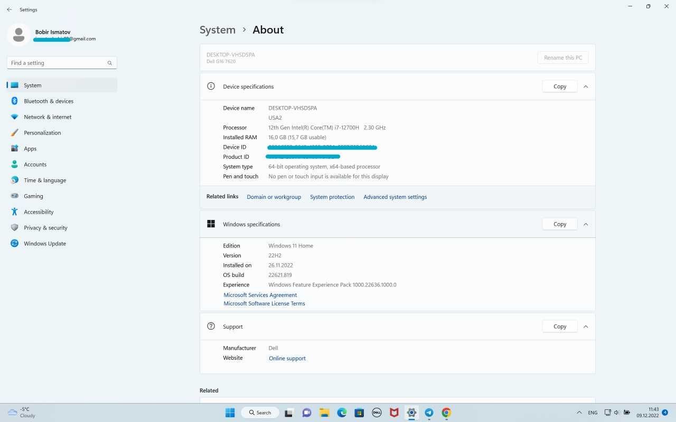Copy the Windows specifications

tap(560, 224)
